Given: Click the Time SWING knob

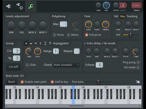Looking at the screenshot, I should click(106, 24).
